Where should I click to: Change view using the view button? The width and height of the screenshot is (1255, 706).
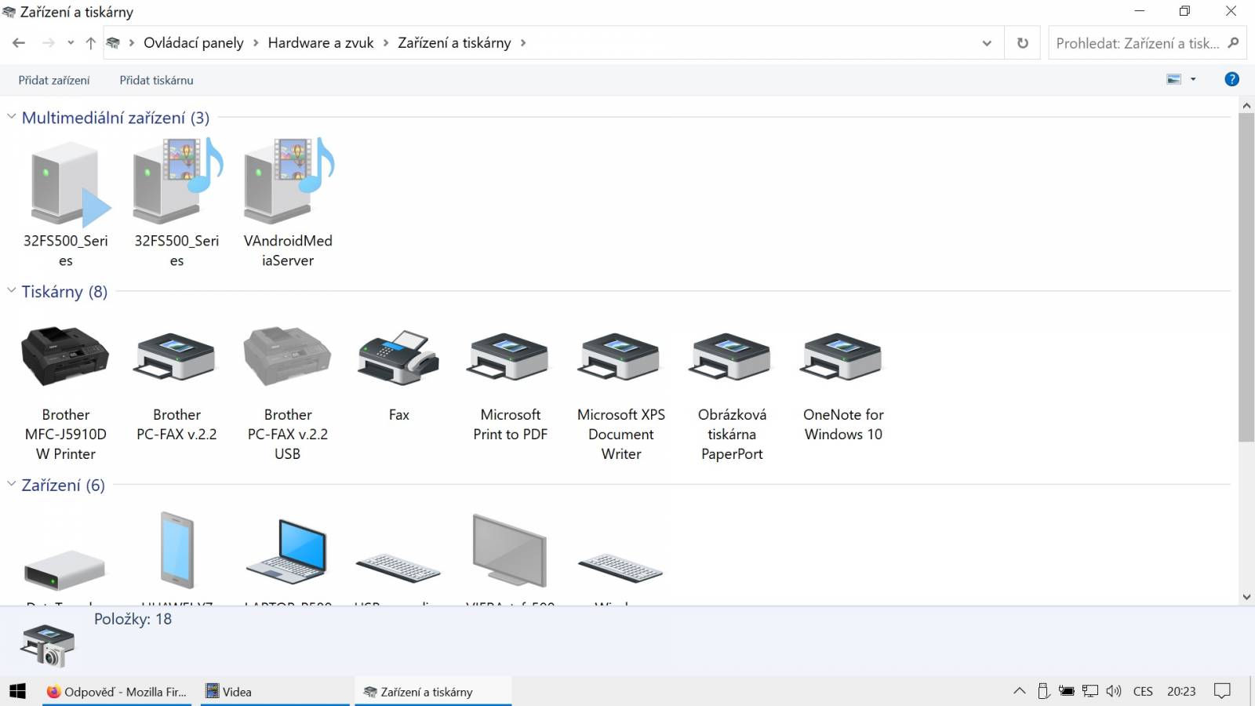pos(1174,79)
